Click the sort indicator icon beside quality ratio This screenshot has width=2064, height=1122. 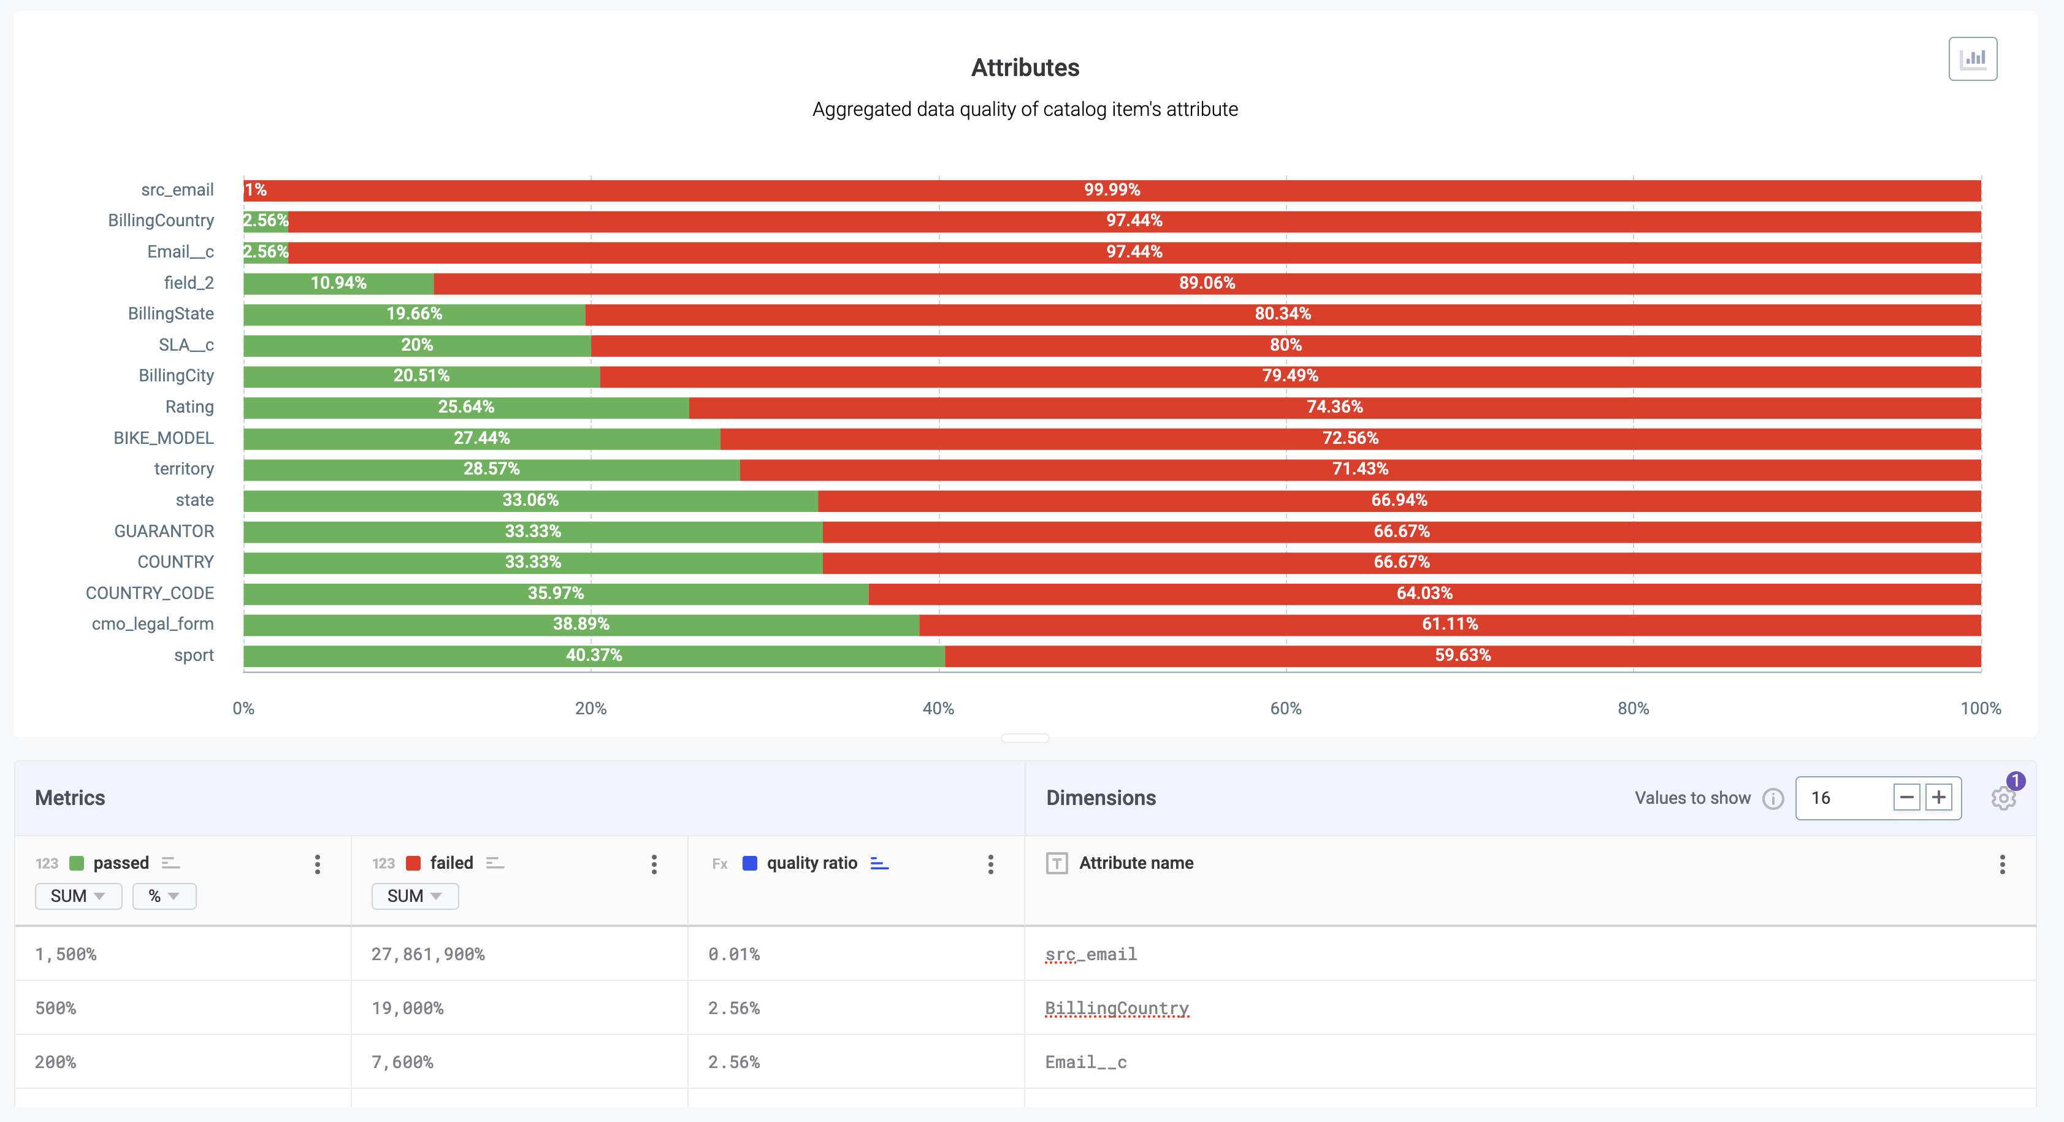pyautogui.click(x=879, y=863)
